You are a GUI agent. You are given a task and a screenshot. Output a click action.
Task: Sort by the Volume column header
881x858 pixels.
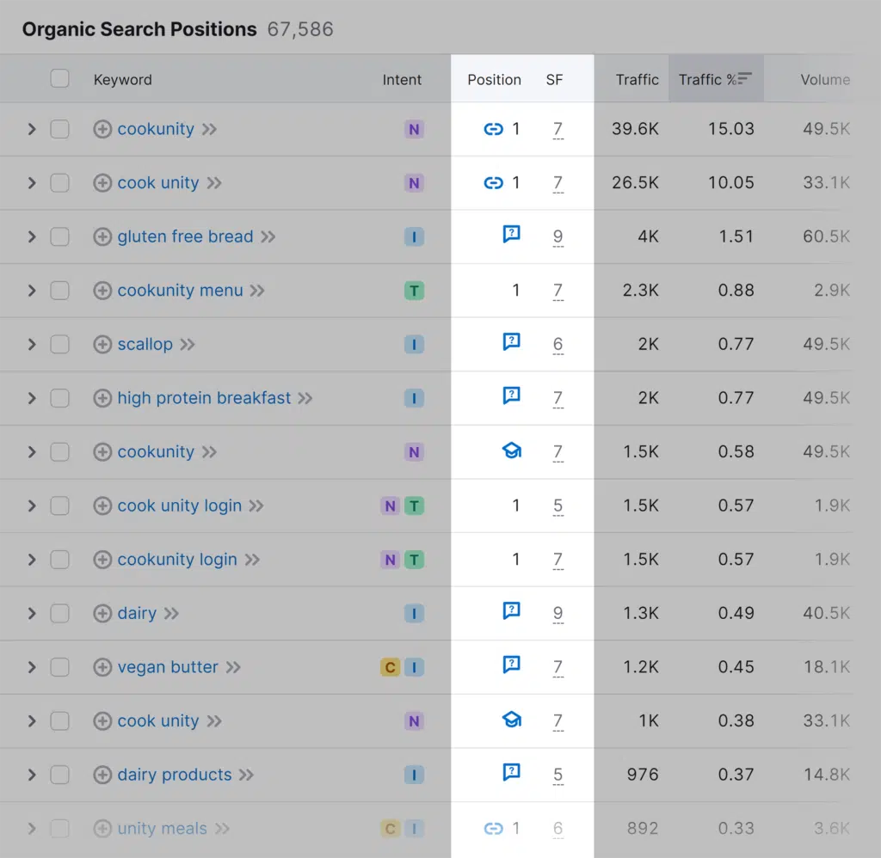[824, 79]
